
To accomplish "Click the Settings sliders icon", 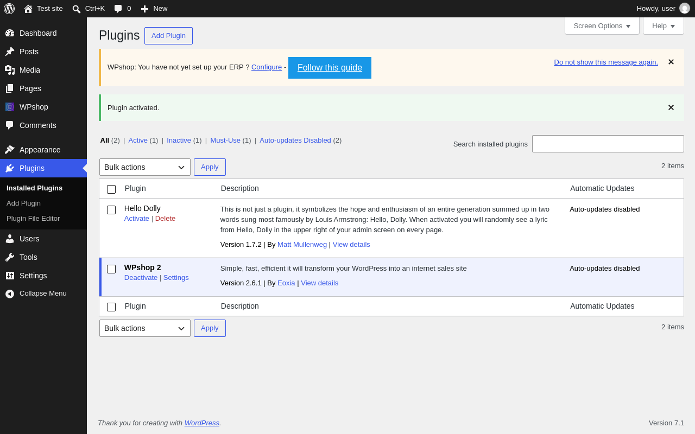I will [10, 276].
